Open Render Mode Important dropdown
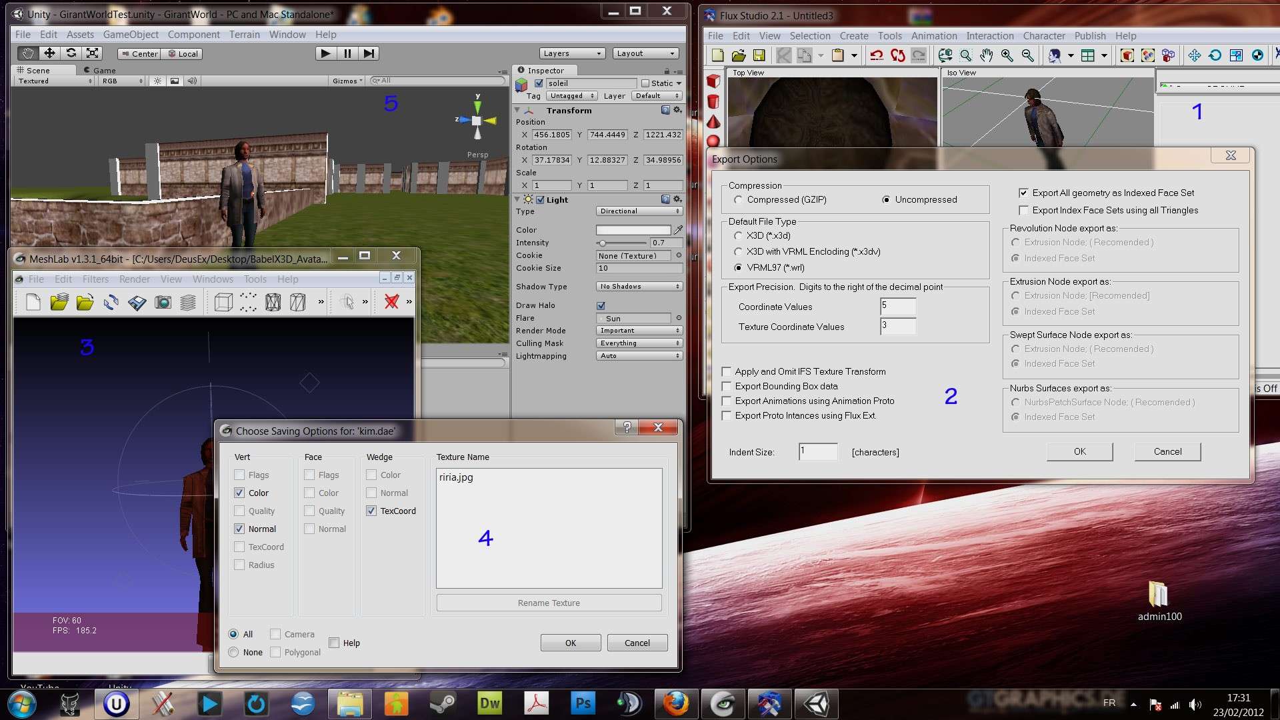 (639, 331)
